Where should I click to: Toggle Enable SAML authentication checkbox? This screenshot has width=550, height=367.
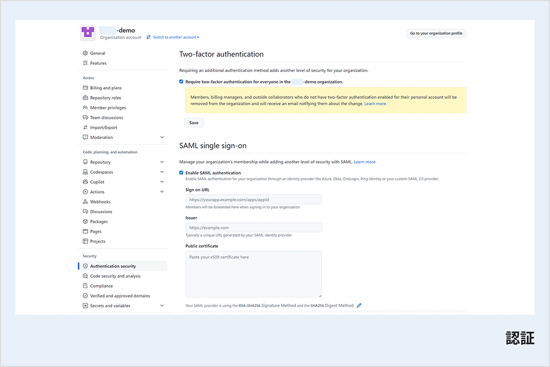(x=182, y=173)
